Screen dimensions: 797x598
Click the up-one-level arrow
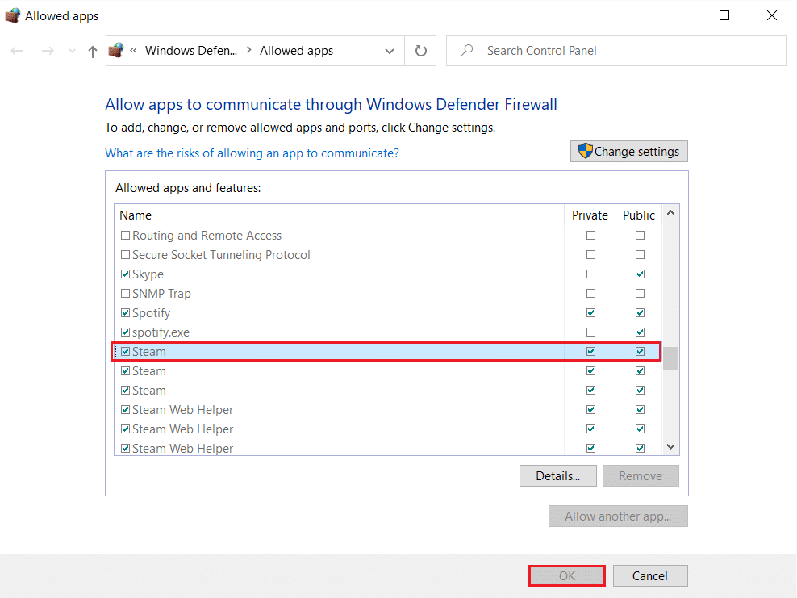click(93, 51)
